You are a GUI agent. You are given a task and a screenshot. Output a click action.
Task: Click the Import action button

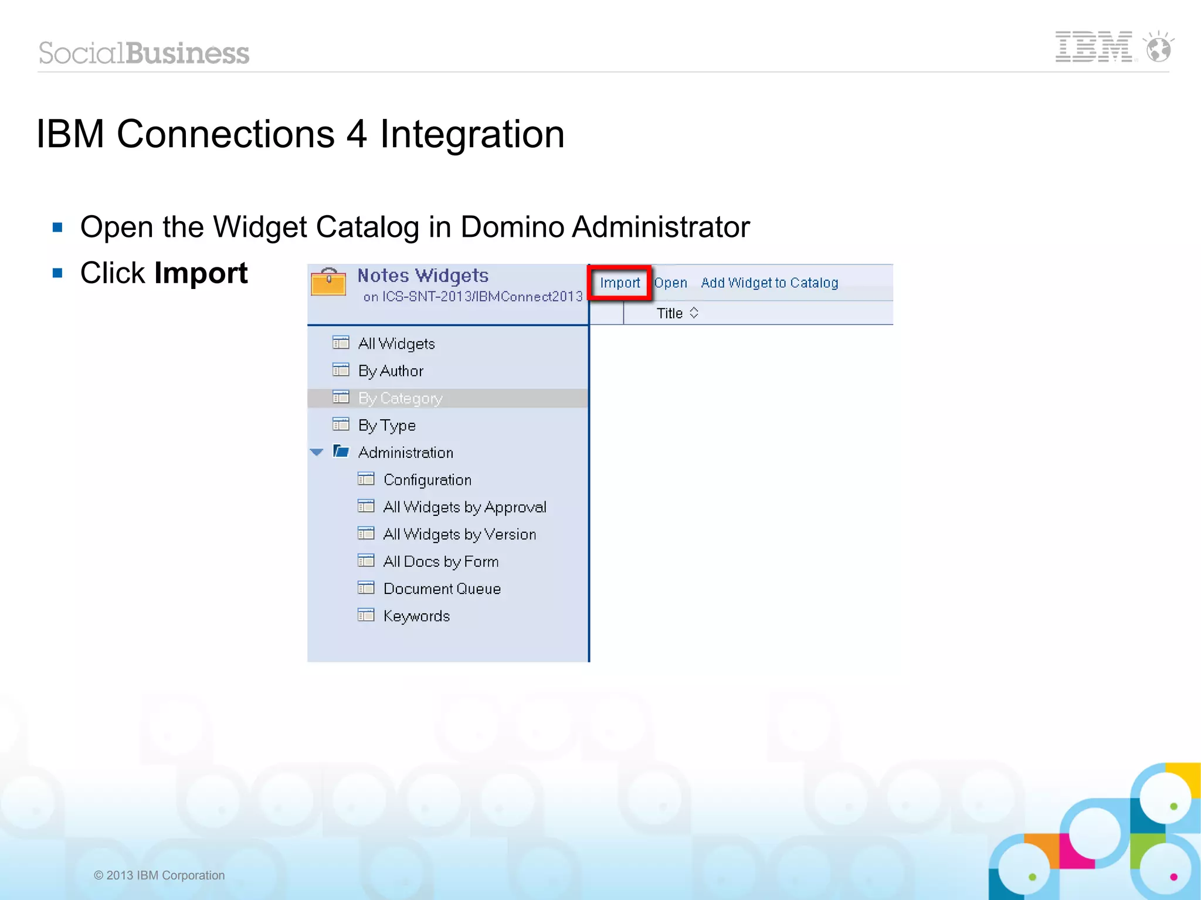point(620,283)
